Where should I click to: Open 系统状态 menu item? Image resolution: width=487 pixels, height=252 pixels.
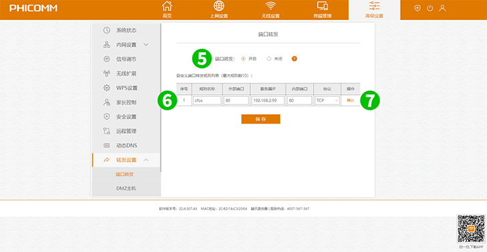point(126,30)
